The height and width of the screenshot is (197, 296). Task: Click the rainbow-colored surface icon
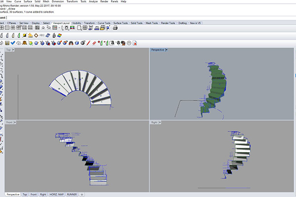[x=59, y=35]
